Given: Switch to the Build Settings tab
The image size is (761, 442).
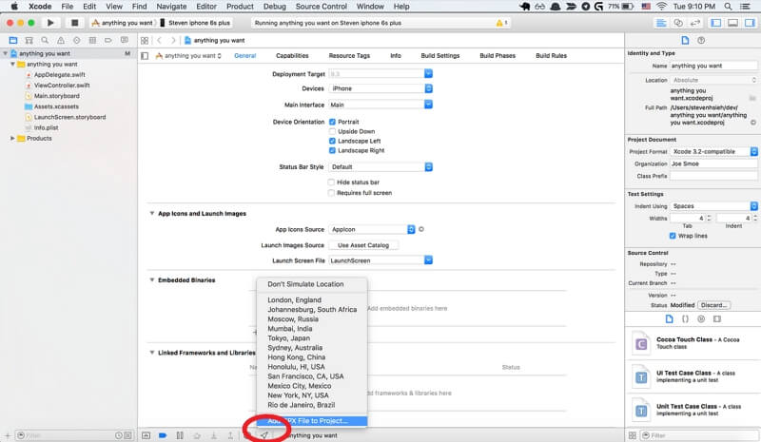Looking at the screenshot, I should [x=440, y=56].
